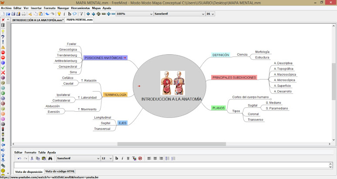Open note editor size 12 dropdown
337x179 pixels.
point(107,159)
